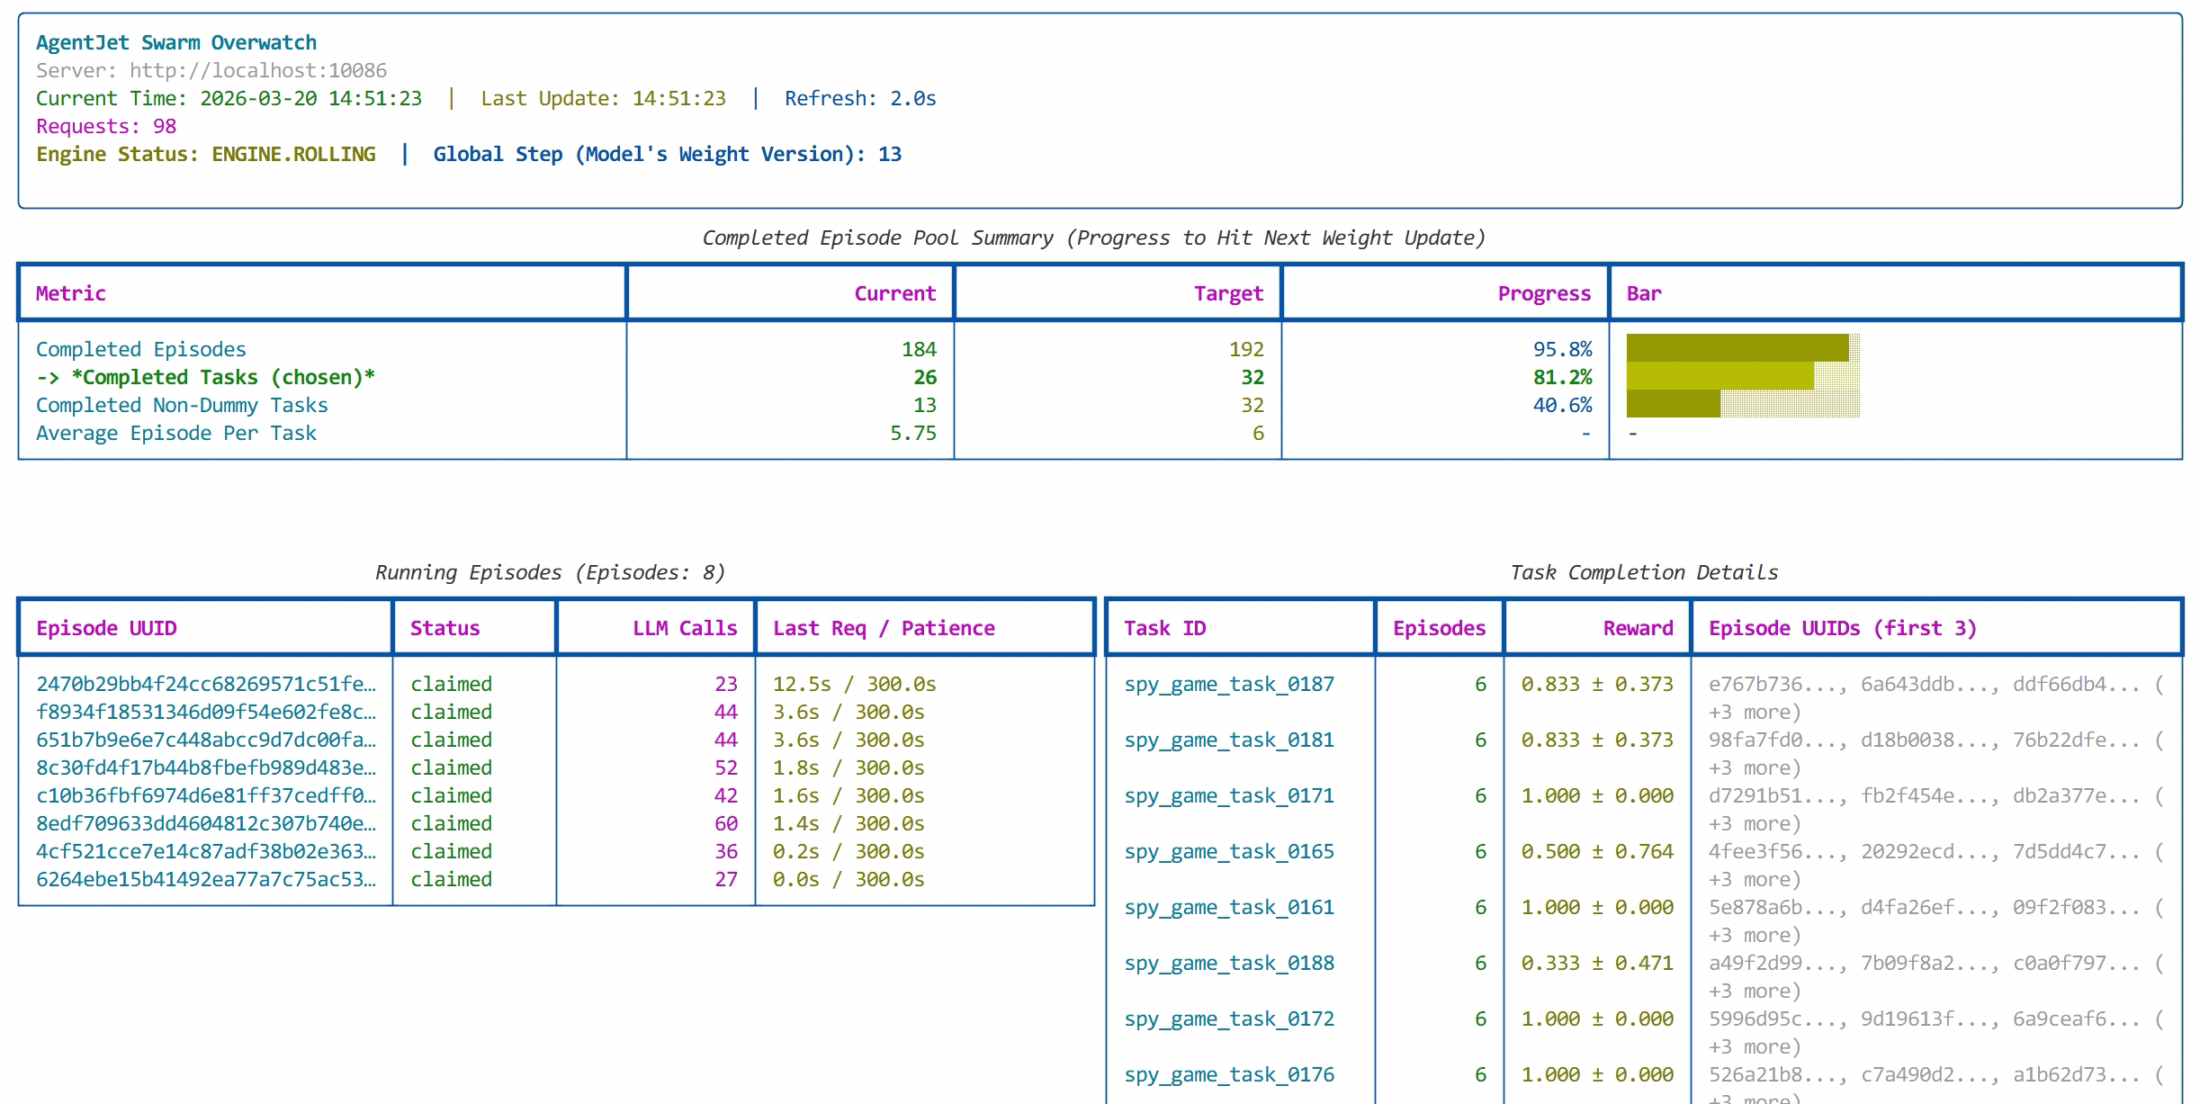Click the LLM Calls column header
This screenshot has width=2200, height=1104.
684,628
